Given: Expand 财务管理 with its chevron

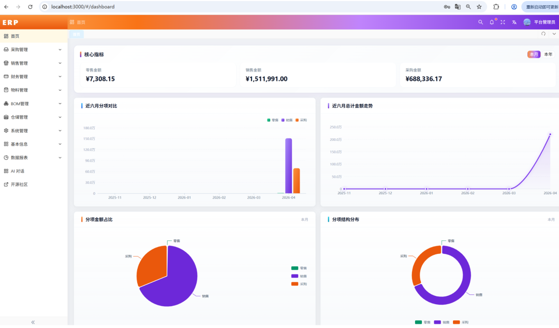Looking at the screenshot, I should (x=60, y=76).
